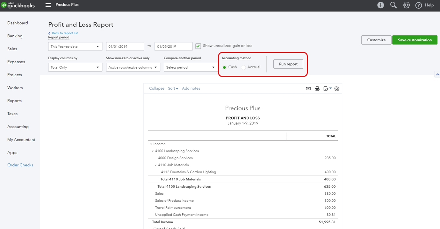
Task: Go to Reports in the sidebar
Action: click(x=14, y=101)
